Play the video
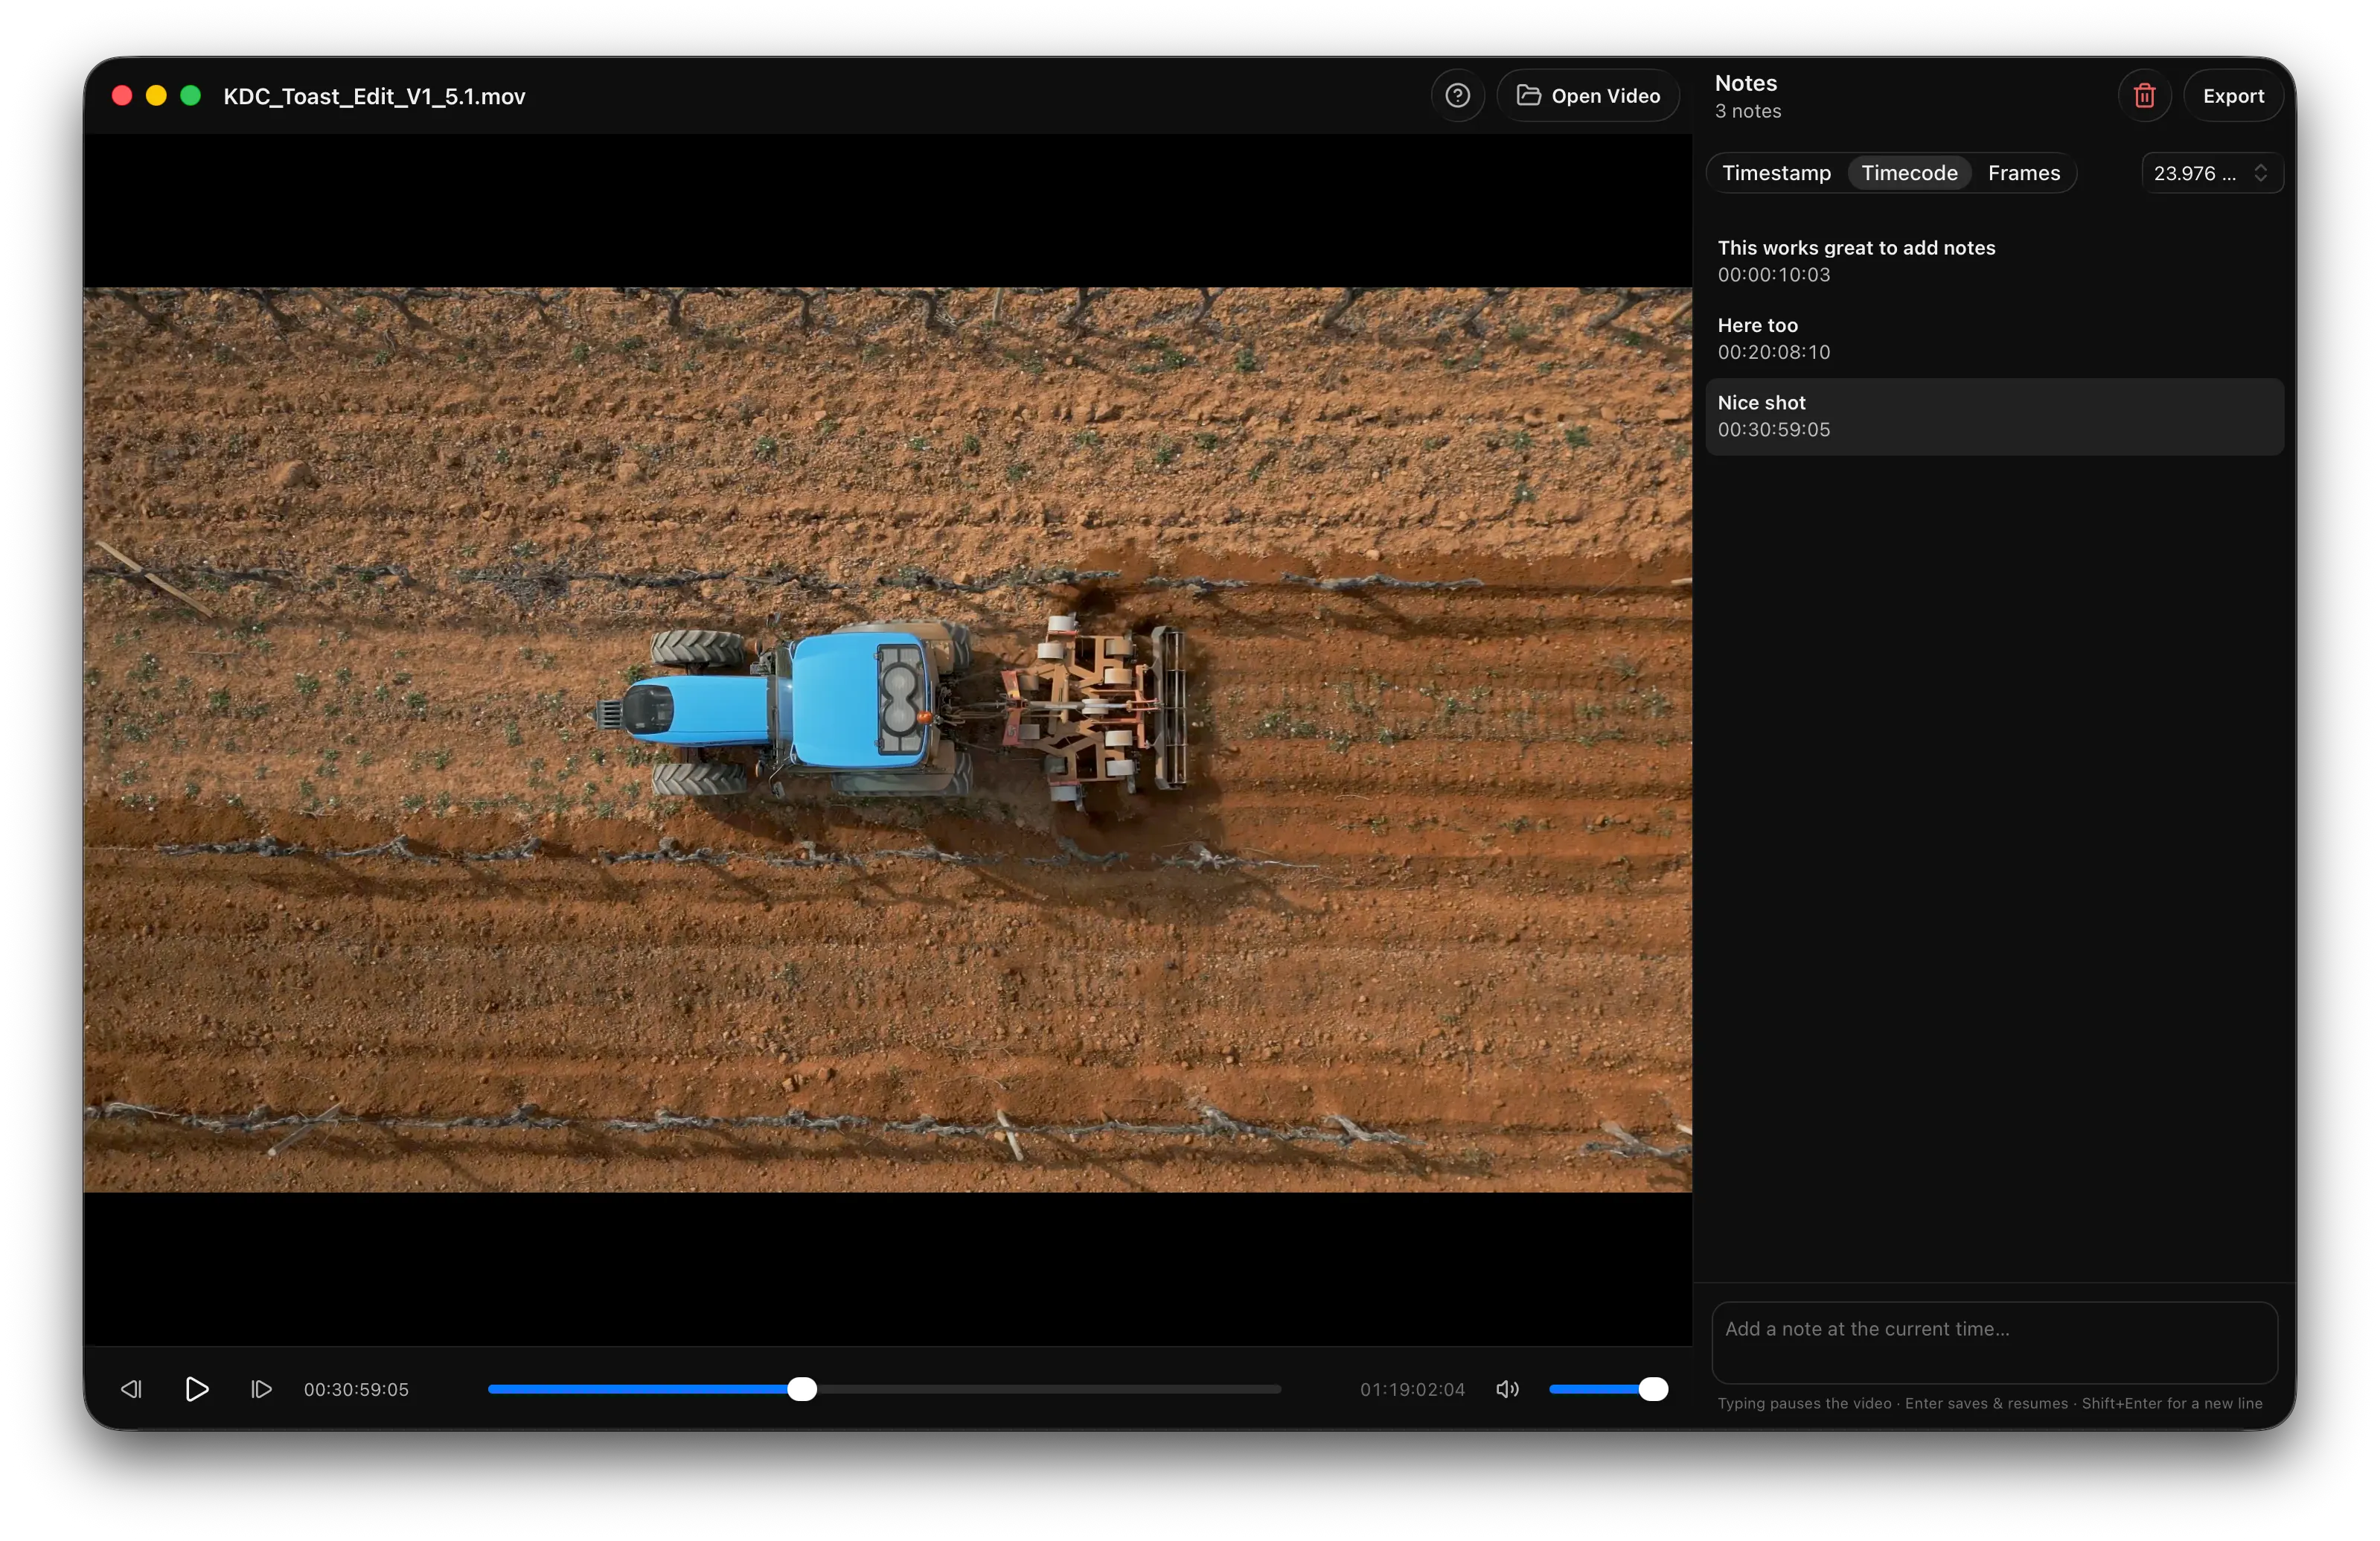 [197, 1389]
